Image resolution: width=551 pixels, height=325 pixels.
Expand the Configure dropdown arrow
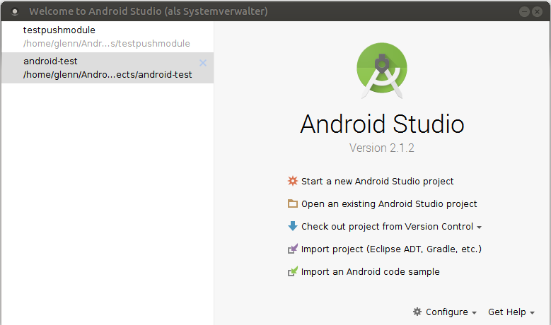click(x=474, y=312)
